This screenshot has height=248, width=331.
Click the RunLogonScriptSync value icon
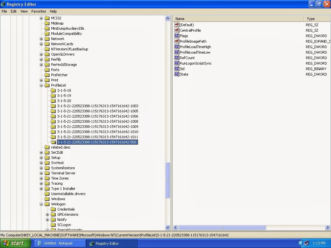pyautogui.click(x=177, y=63)
